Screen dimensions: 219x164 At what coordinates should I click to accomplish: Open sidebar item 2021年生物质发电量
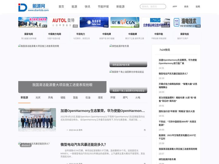(177, 137)
